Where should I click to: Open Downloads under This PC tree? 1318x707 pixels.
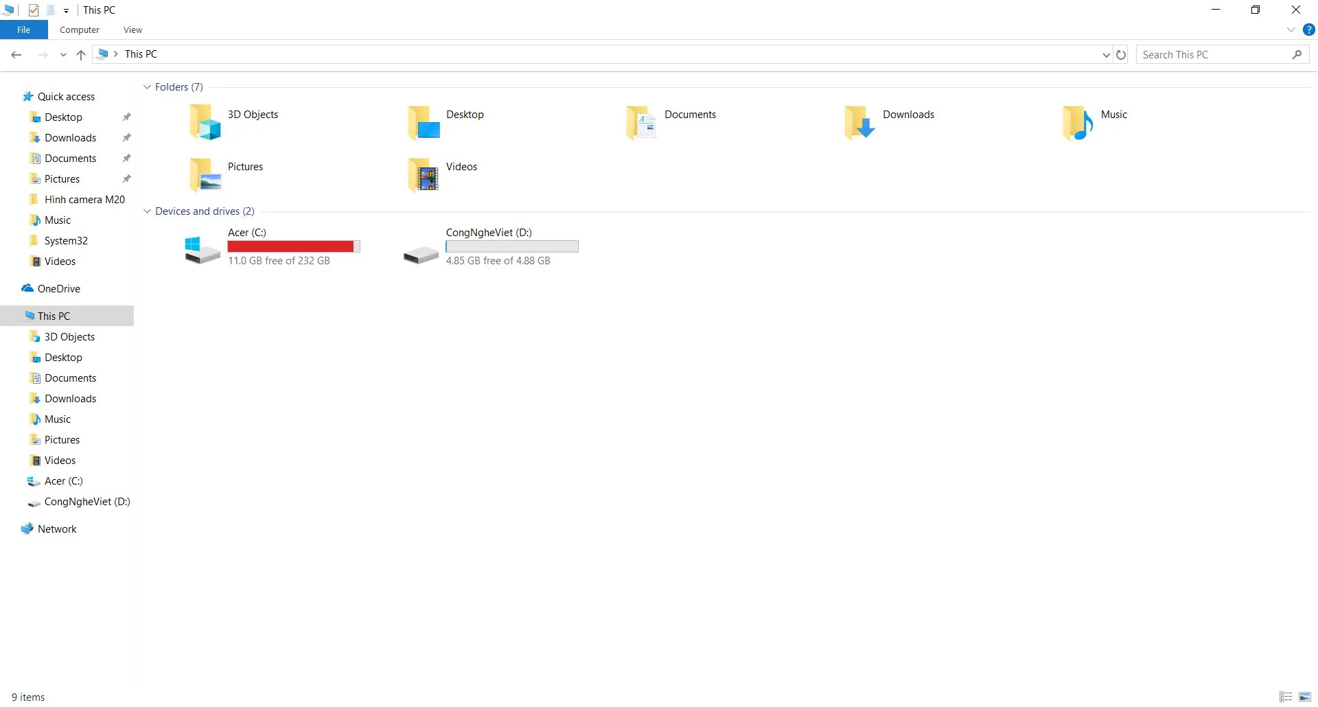pyautogui.click(x=70, y=399)
